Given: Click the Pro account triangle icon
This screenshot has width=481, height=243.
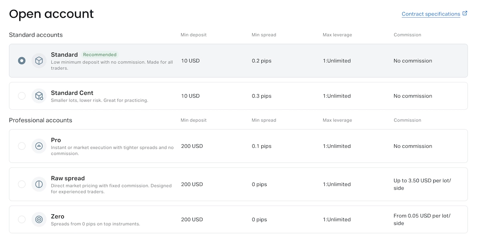Looking at the screenshot, I should [x=39, y=146].
